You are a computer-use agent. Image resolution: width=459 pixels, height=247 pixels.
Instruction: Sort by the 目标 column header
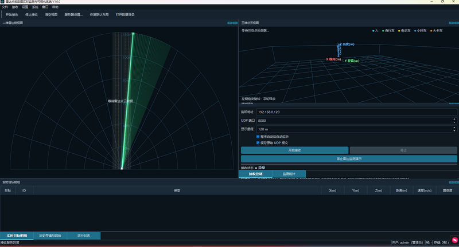pos(7,190)
